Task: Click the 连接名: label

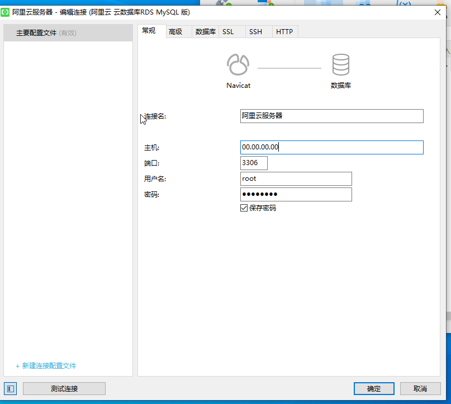Action: [x=155, y=116]
